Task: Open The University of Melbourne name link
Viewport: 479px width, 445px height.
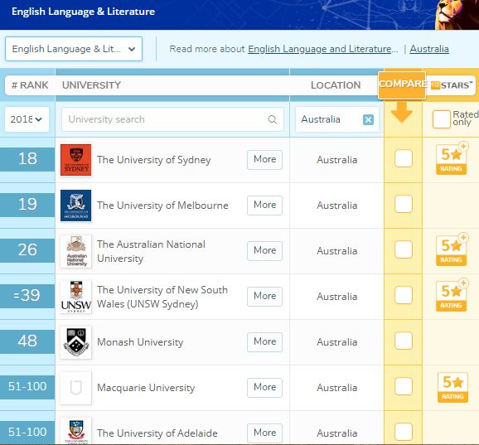Action: click(162, 206)
